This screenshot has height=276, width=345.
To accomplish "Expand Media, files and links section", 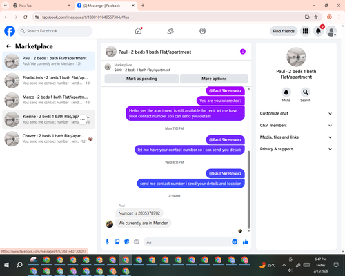I will tap(296, 137).
